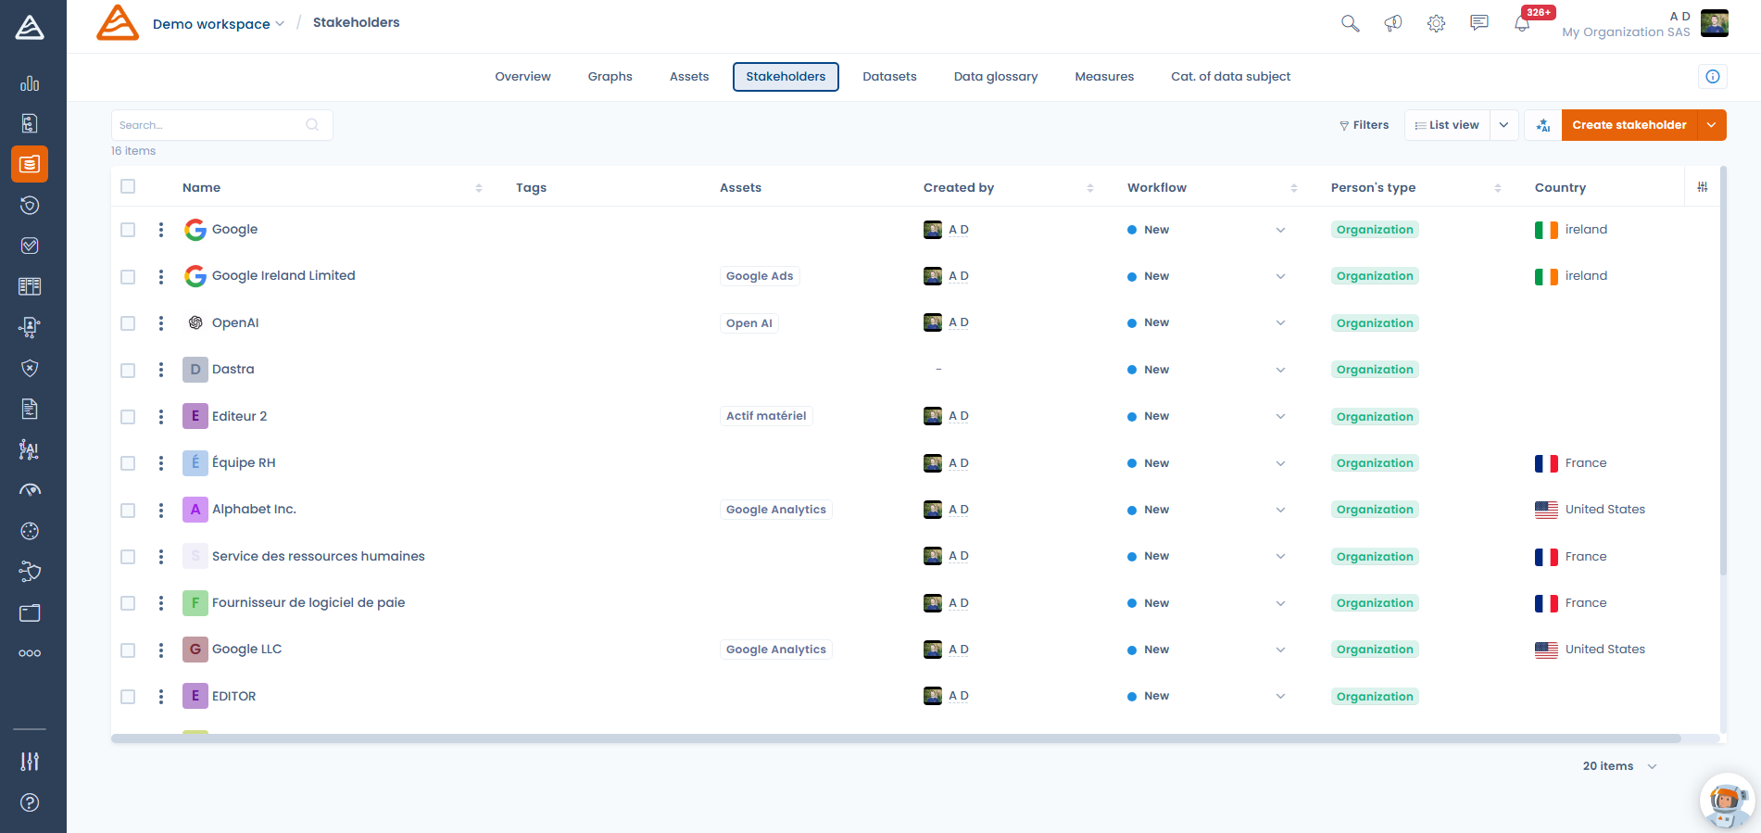Open Create stakeholder split dropdown arrow
1761x833 pixels.
point(1712,125)
